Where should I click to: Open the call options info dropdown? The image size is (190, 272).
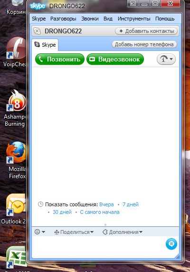166,59
